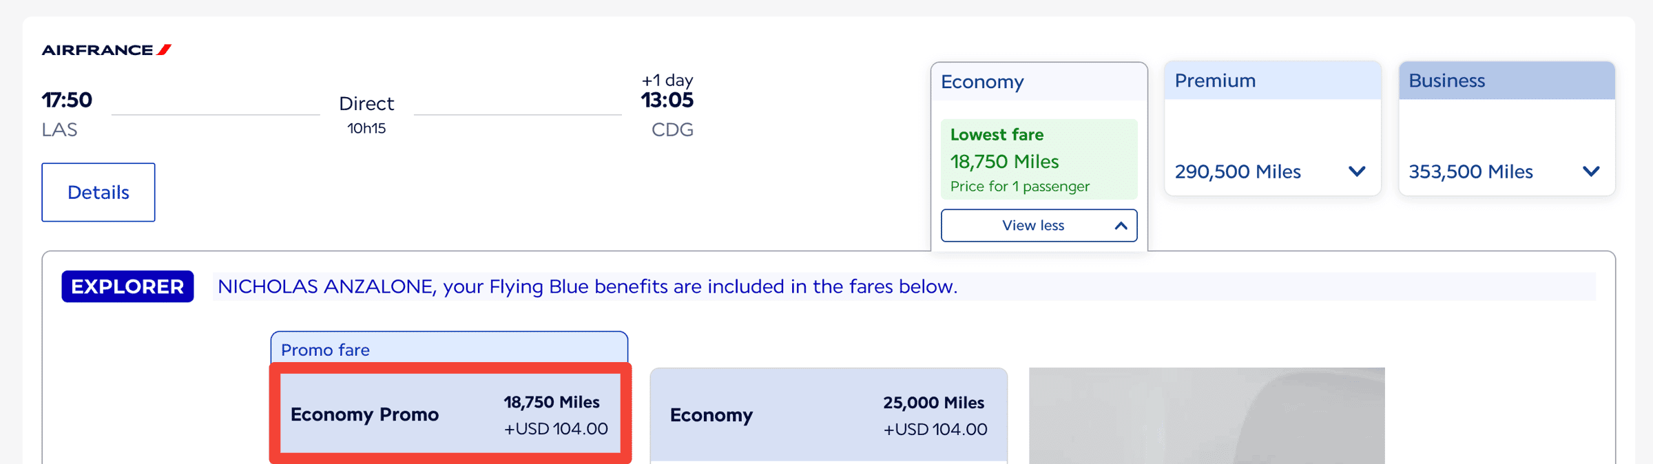Select the Premium cabin header

tap(1215, 81)
